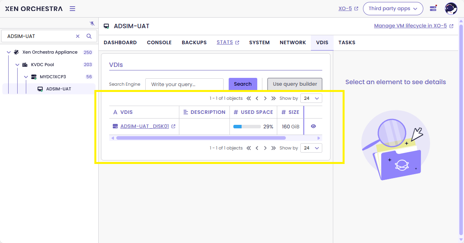464x243 pixels.
Task: Go to last page in top pagination
Action: [x=273, y=99]
